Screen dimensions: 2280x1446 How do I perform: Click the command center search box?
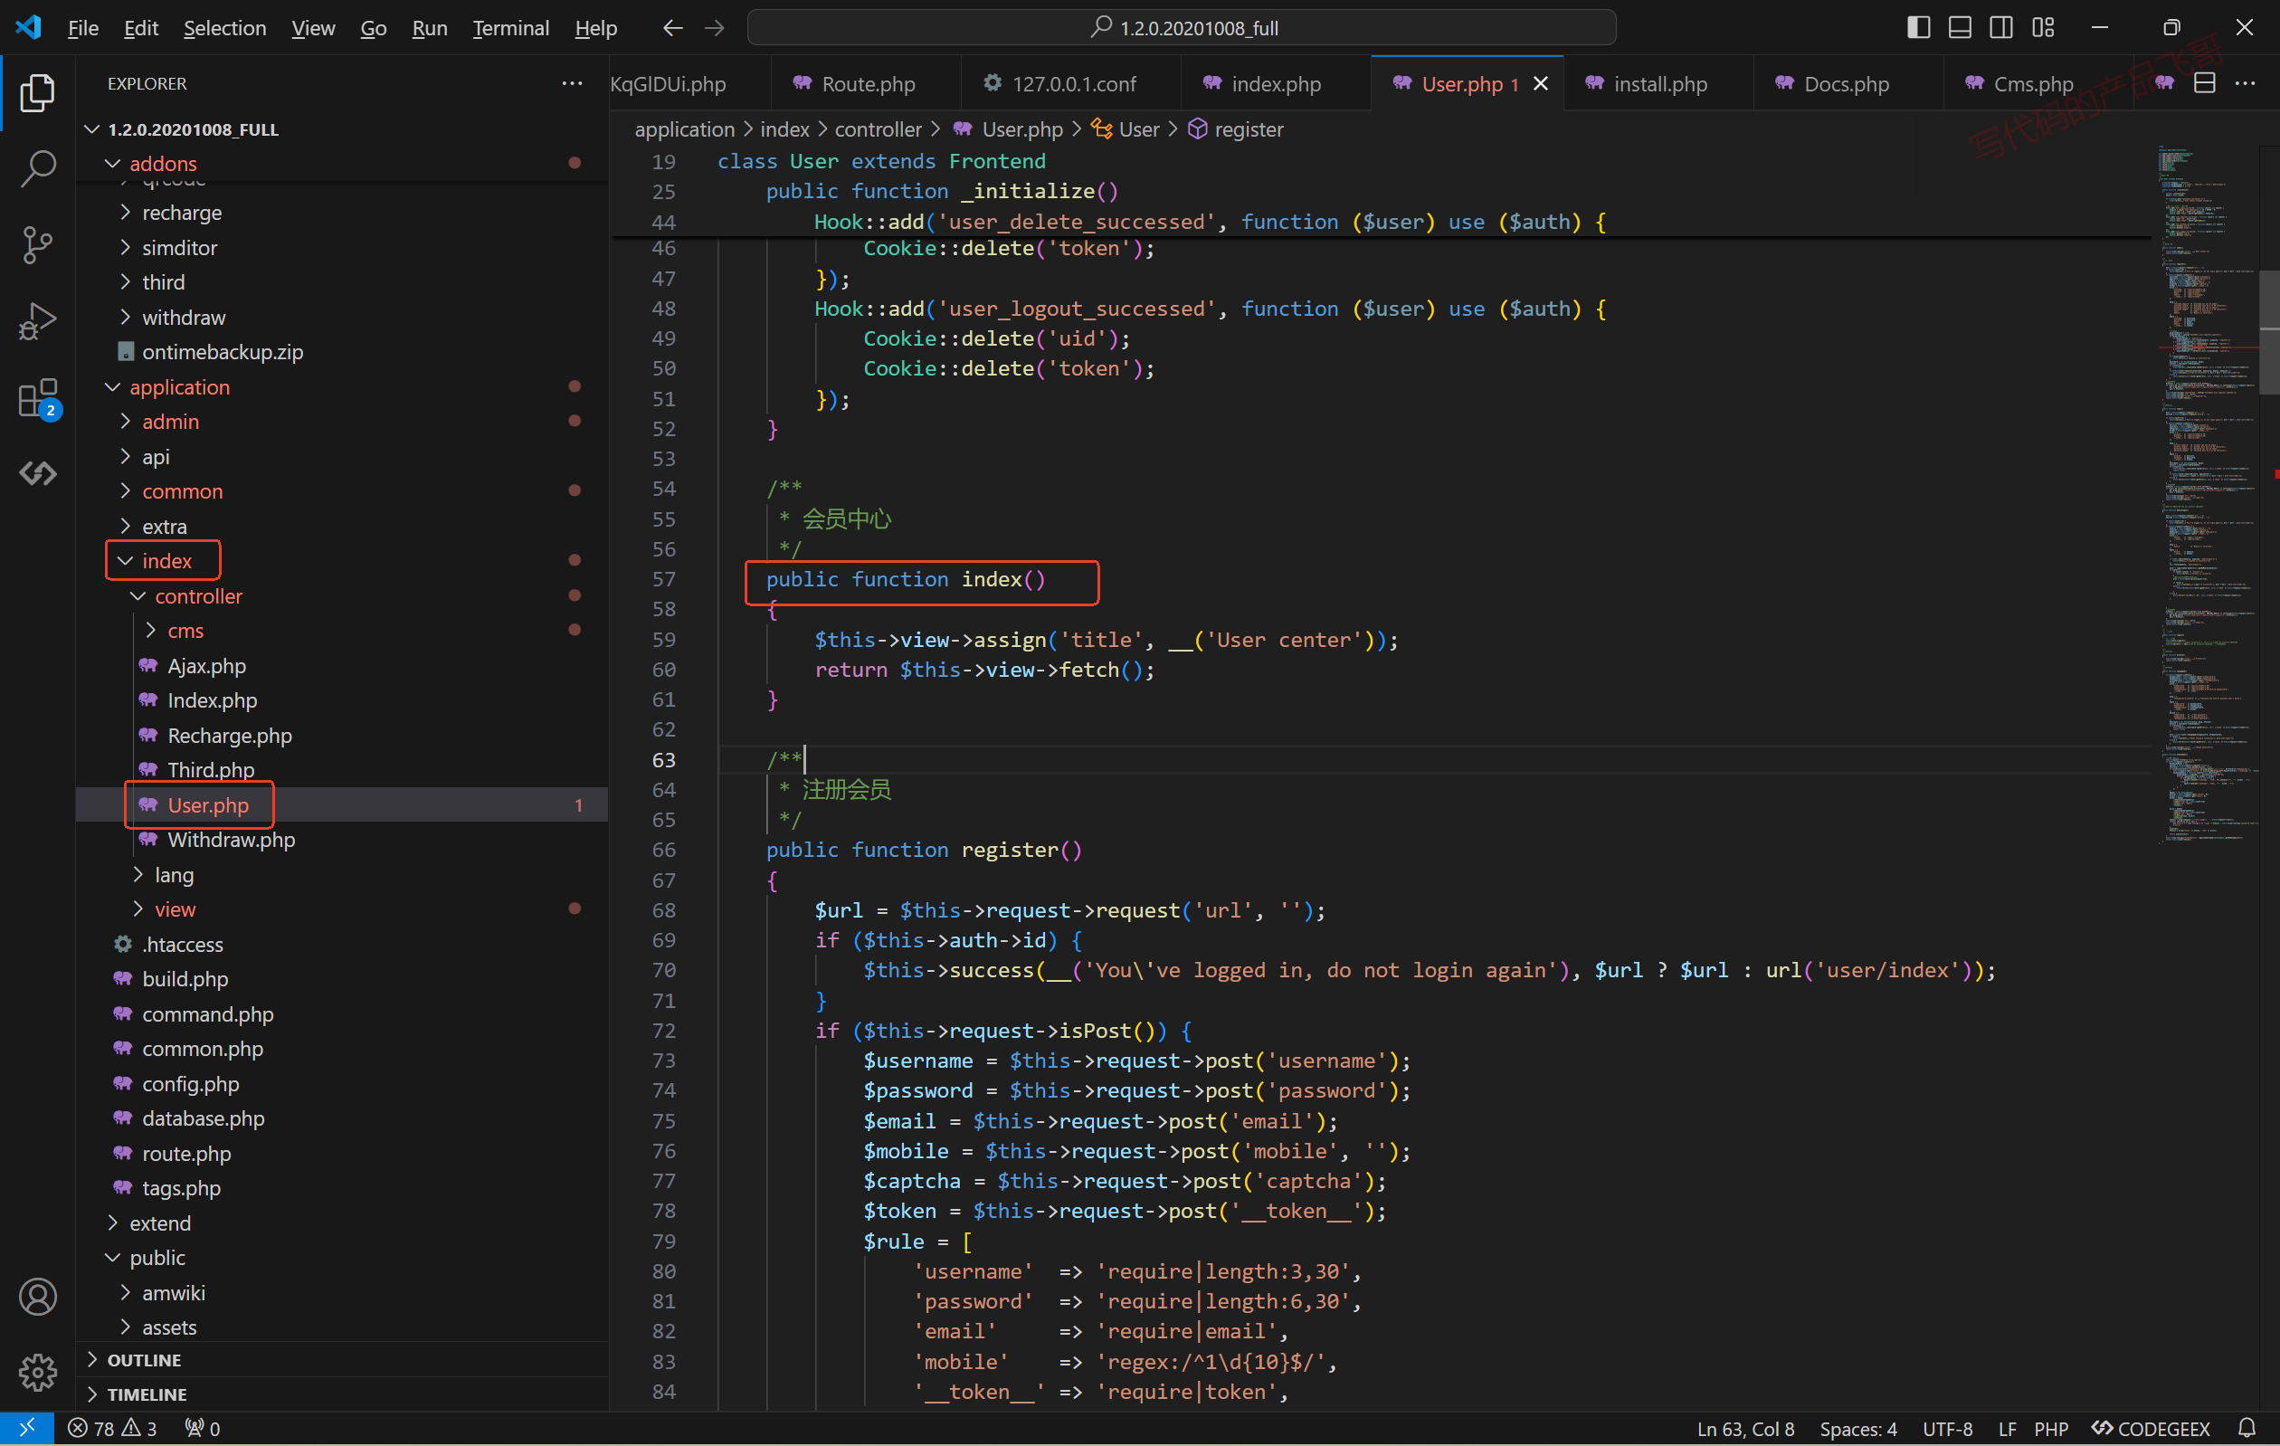(x=1181, y=27)
